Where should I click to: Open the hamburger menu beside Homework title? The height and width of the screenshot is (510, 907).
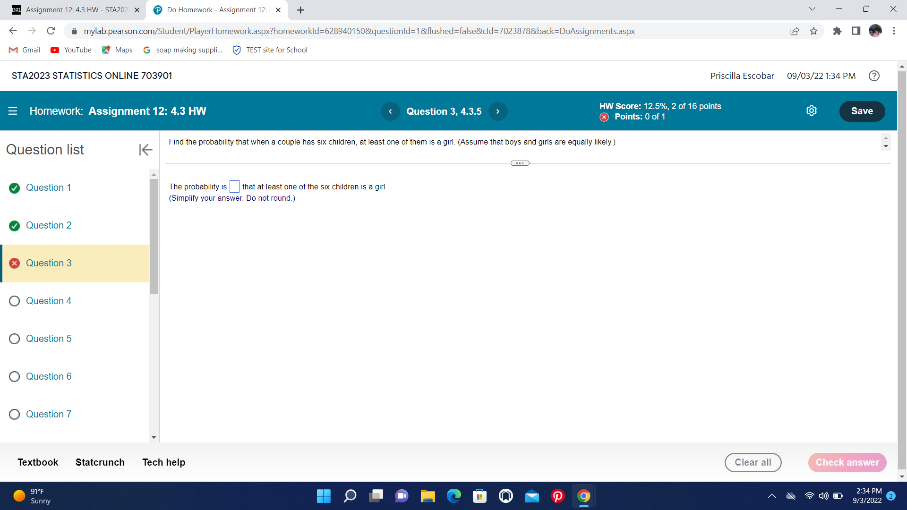tap(13, 111)
